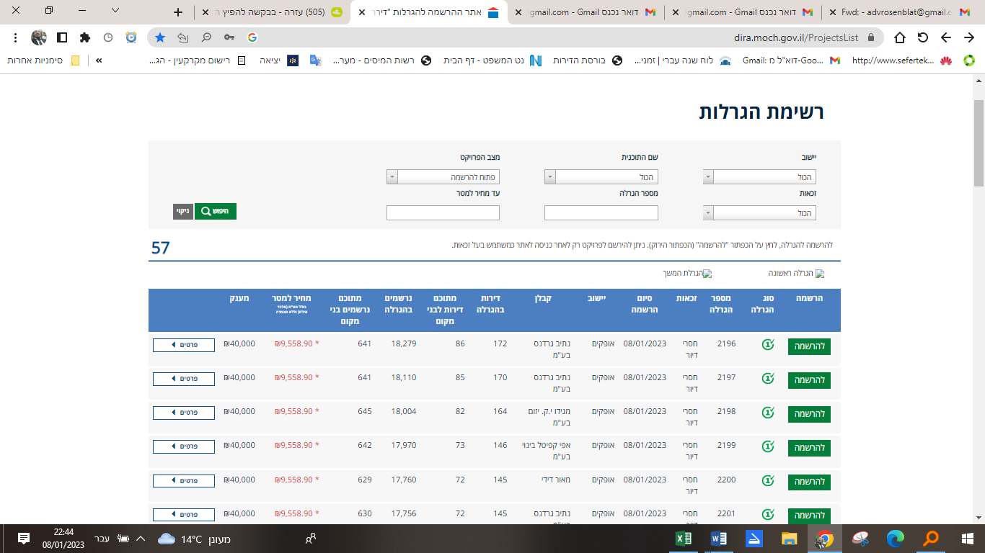This screenshot has height=553, width=985.
Task: Register (להרשמה) for lottery 2199
Action: (809, 448)
